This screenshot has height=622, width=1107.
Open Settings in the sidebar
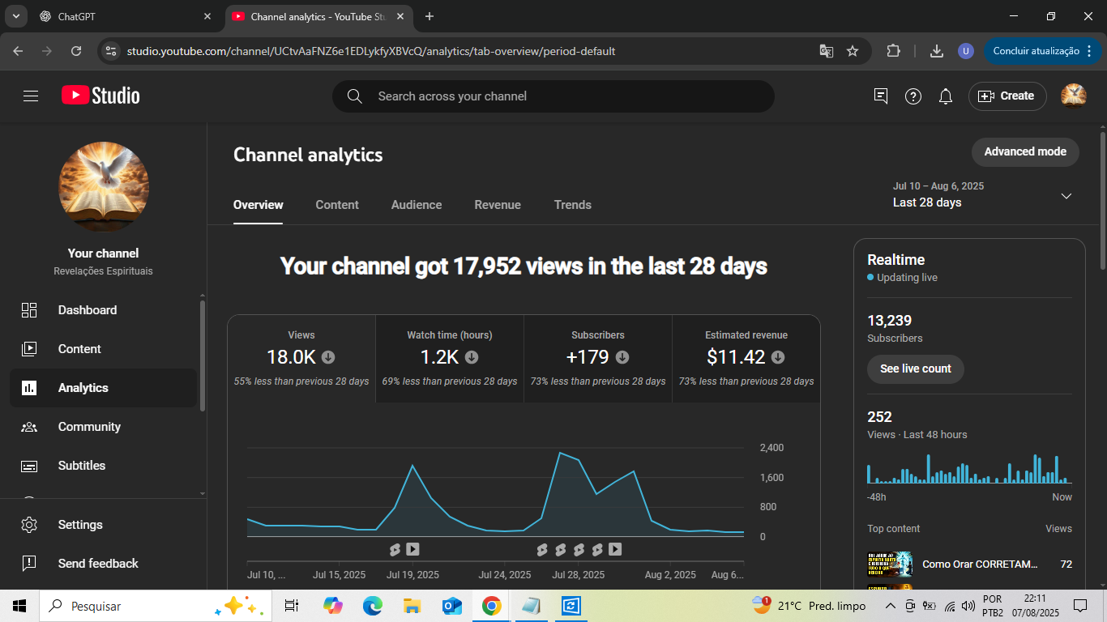[103, 525]
